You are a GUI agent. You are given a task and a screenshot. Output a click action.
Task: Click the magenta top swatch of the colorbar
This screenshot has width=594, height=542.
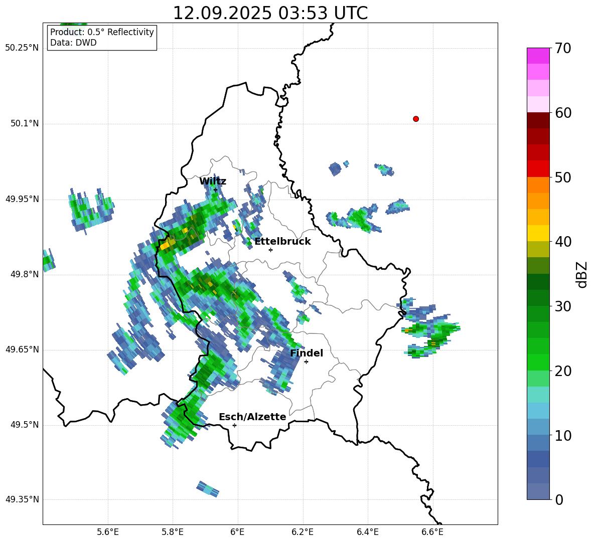pyautogui.click(x=538, y=56)
